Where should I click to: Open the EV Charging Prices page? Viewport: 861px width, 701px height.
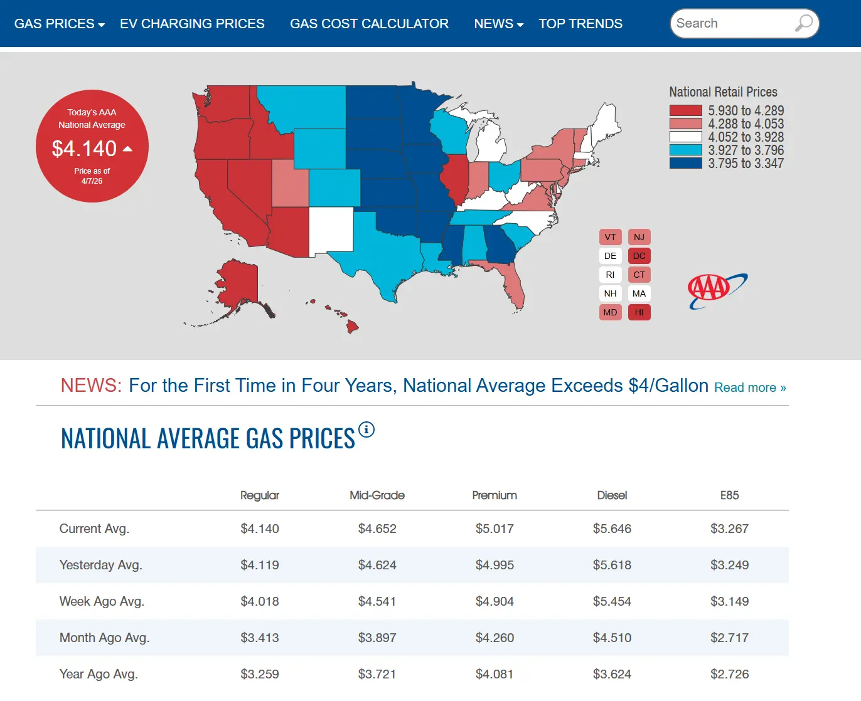click(192, 24)
